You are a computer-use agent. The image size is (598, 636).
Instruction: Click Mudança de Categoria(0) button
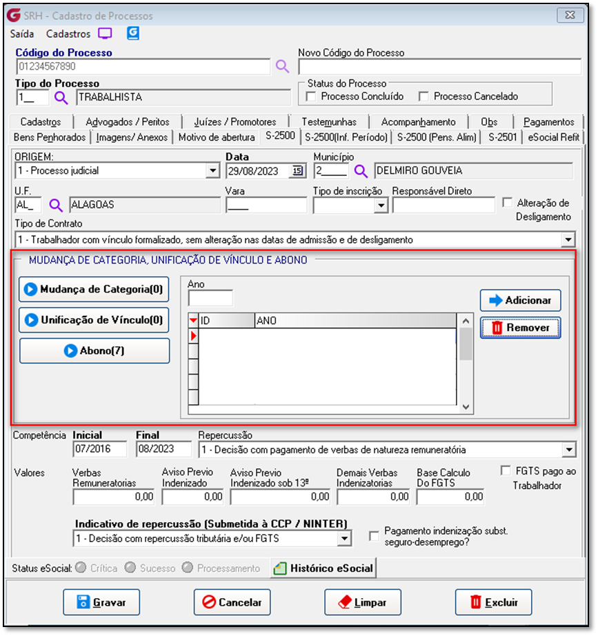tap(94, 290)
